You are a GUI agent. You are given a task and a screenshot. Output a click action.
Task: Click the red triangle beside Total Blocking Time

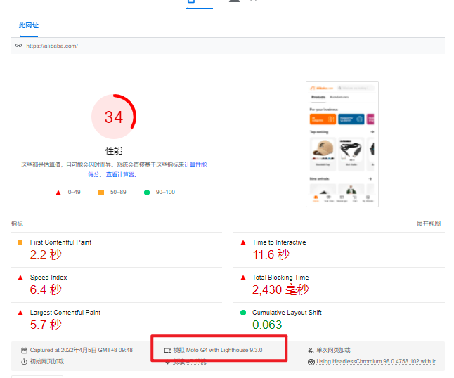[243, 278]
